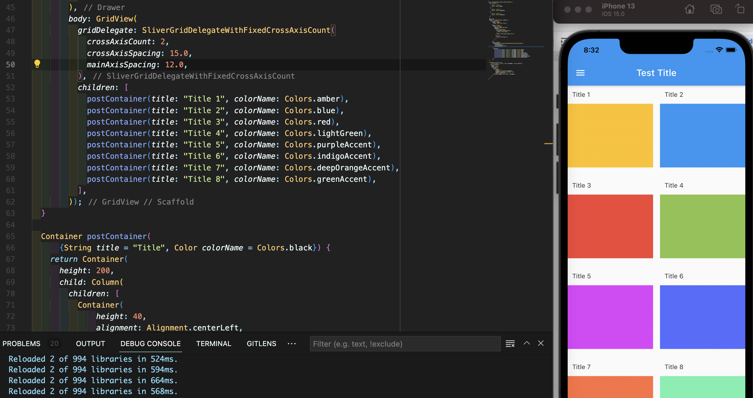Open the hamburger drawer menu in app
Screen dimensions: 753x398
pyautogui.click(x=580, y=73)
